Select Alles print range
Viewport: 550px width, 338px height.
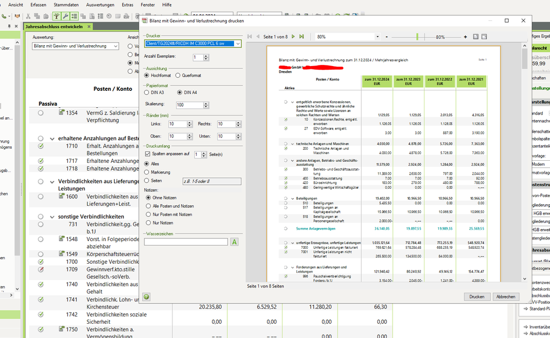[x=146, y=163]
